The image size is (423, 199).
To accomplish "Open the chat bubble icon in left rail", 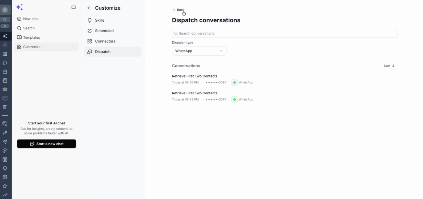I will click(x=5, y=63).
